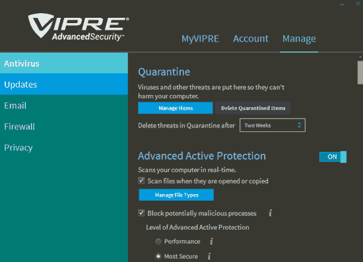The height and width of the screenshot is (262, 363).
Task: Open Firewall settings in the sidebar
Action: 64,126
